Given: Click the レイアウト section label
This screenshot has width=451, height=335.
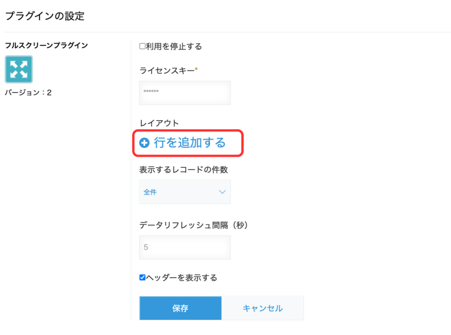Looking at the screenshot, I should pos(159,123).
